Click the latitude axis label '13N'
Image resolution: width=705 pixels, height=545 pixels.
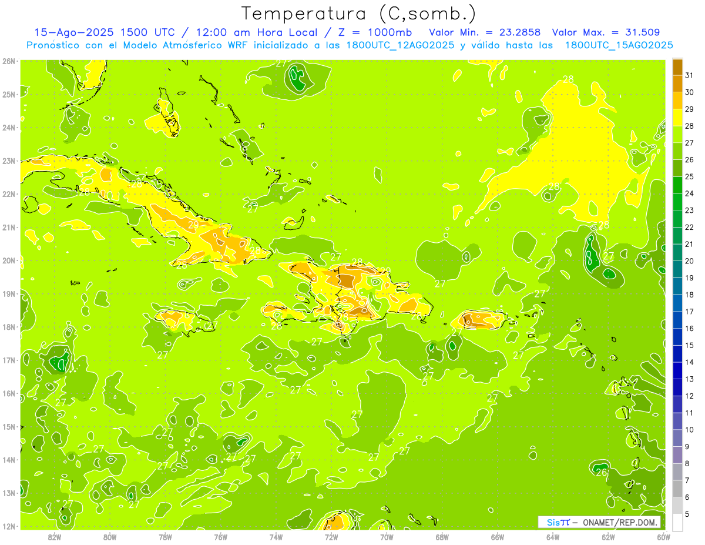(x=9, y=493)
